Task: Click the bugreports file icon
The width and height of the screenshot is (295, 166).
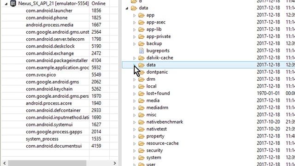Action: (x=142, y=51)
